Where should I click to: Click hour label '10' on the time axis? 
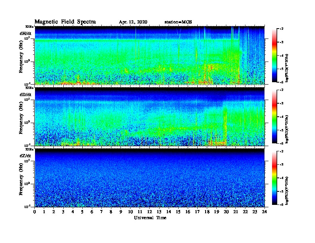click(x=130, y=212)
